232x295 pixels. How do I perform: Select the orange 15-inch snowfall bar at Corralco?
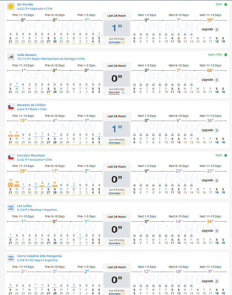(10, 185)
